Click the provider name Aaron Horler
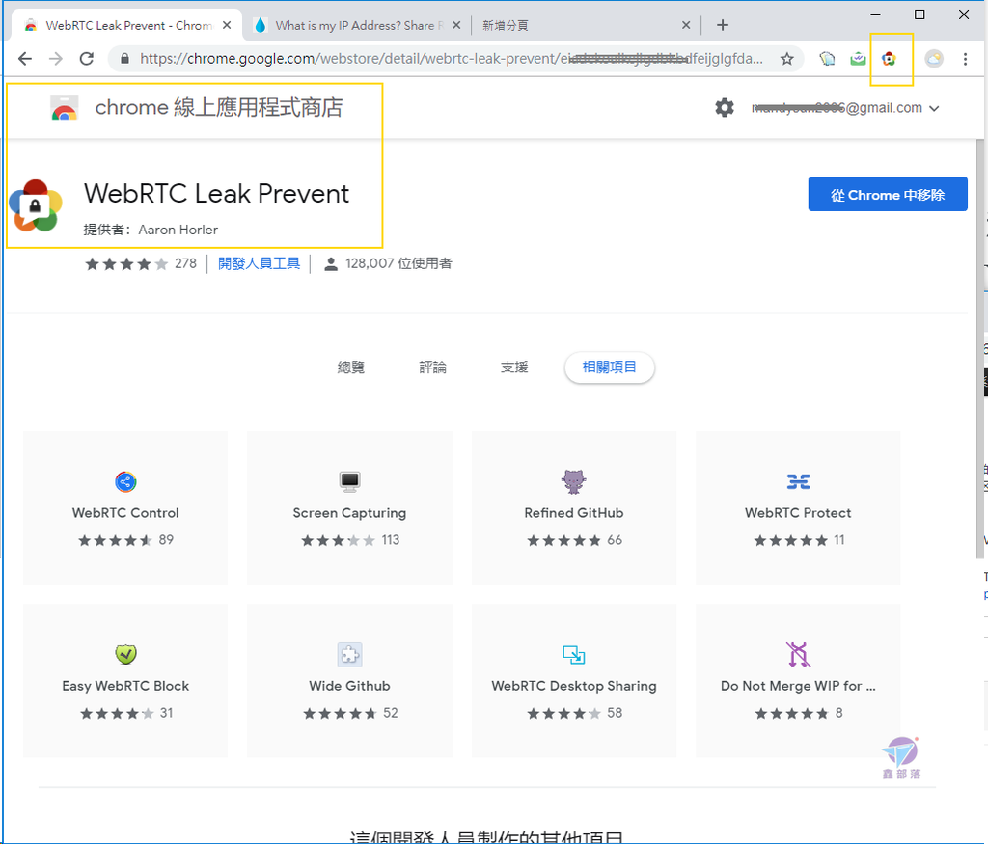This screenshot has width=988, height=844. tap(178, 230)
